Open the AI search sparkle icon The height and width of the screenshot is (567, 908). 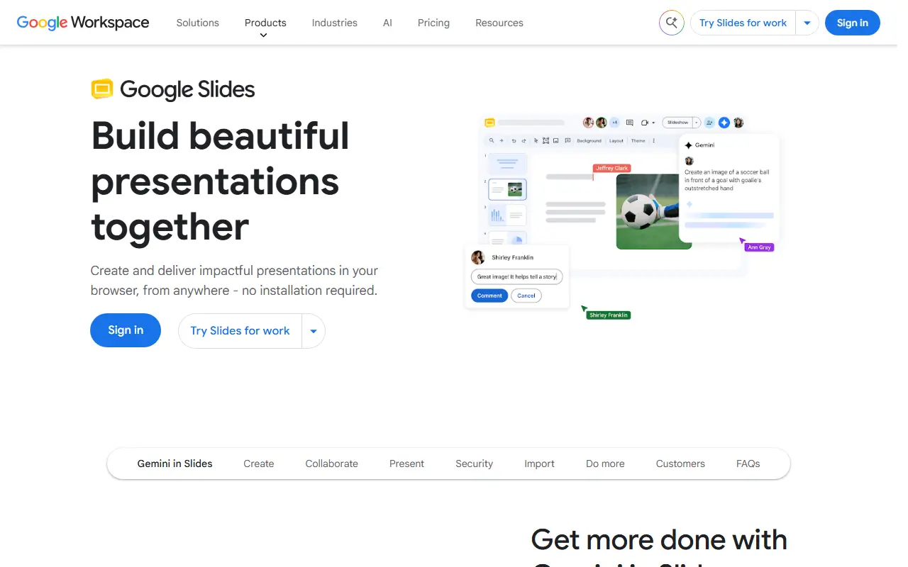click(x=671, y=23)
